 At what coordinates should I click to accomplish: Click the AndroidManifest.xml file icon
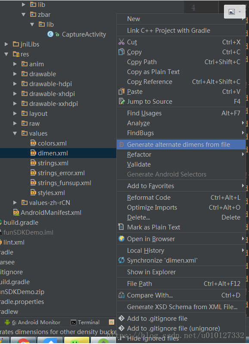click(16, 213)
